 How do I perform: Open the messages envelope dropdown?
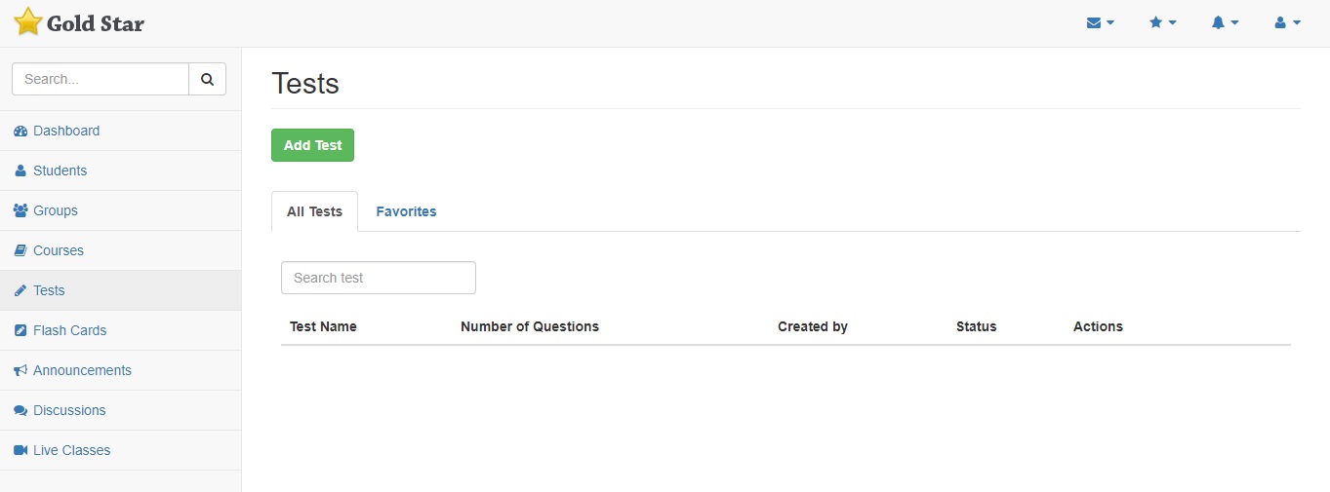pyautogui.click(x=1100, y=23)
